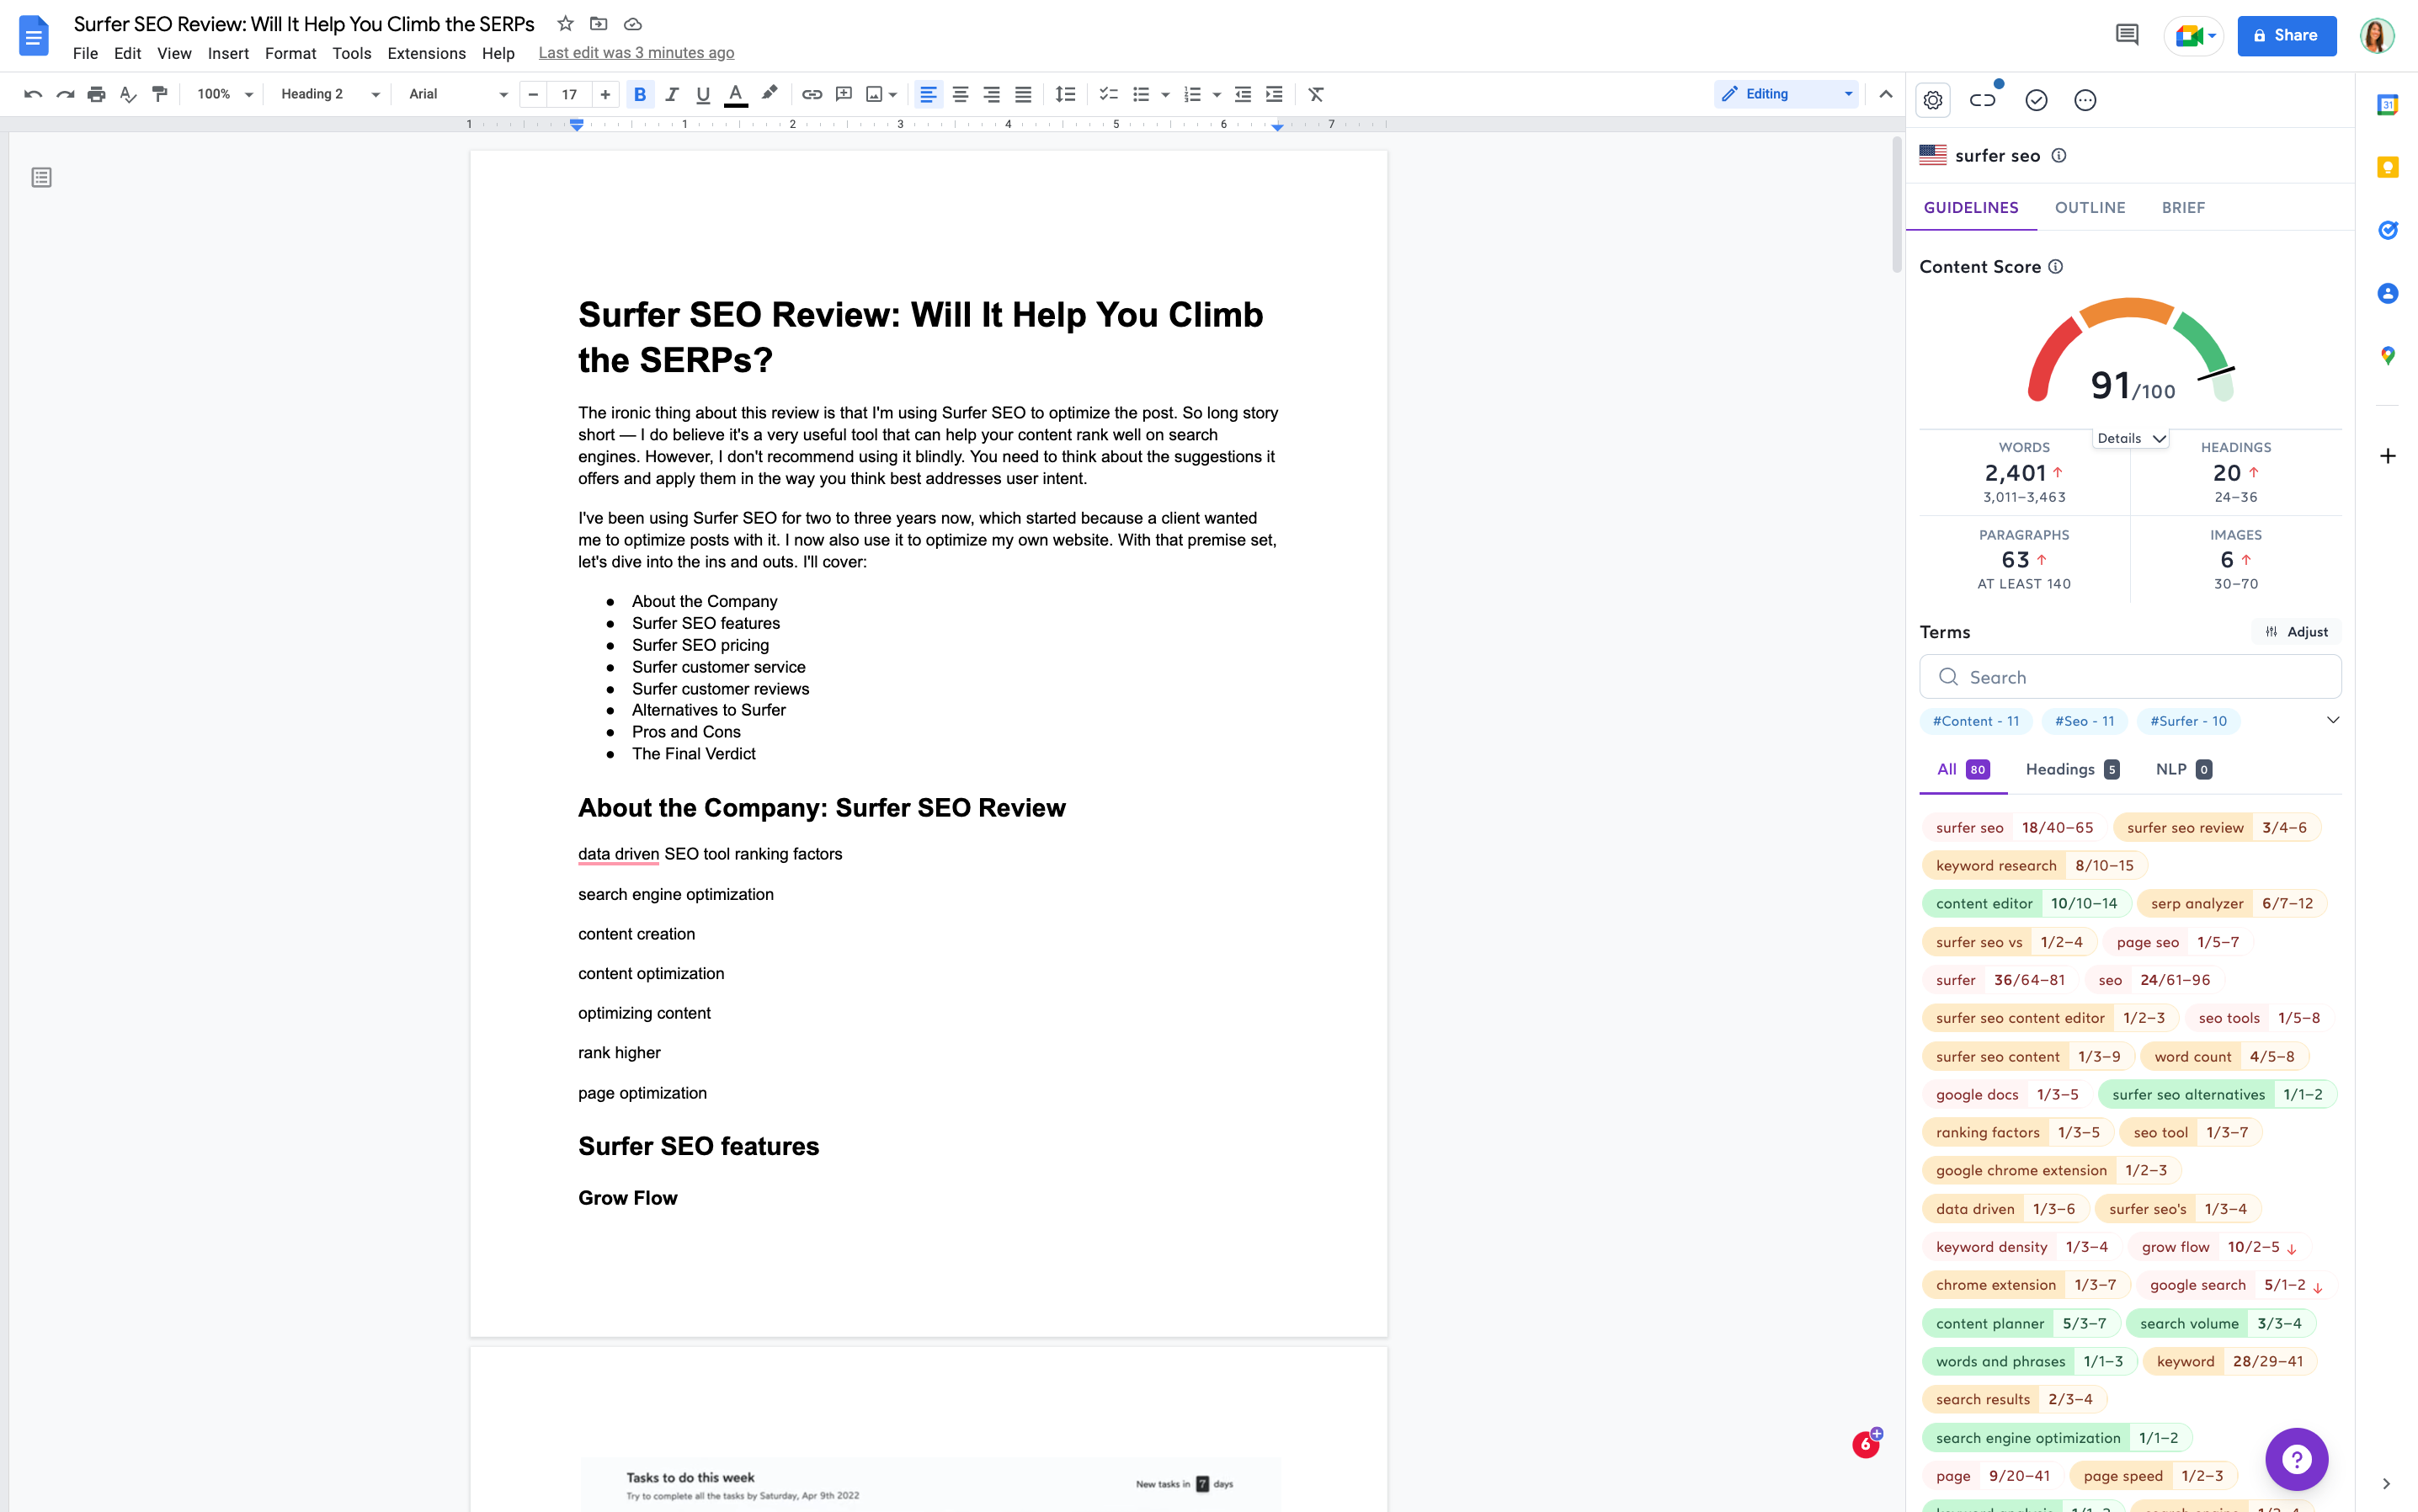
Task: Click the underline formatting icon
Action: (702, 94)
